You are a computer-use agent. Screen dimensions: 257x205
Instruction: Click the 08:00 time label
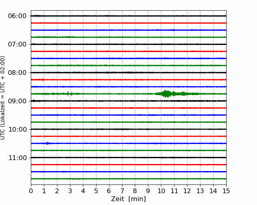[17, 73]
